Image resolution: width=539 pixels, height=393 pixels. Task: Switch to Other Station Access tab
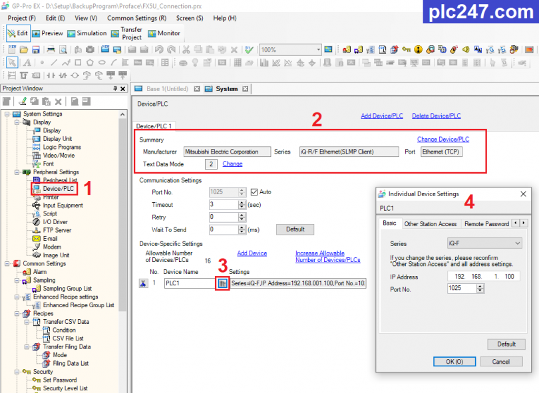point(431,223)
